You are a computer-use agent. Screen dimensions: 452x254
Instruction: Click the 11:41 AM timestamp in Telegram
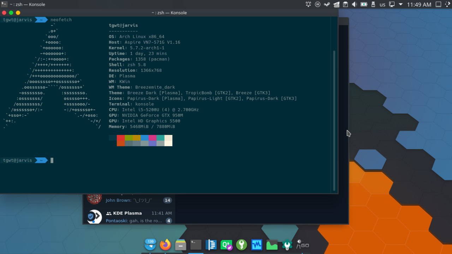click(x=162, y=213)
